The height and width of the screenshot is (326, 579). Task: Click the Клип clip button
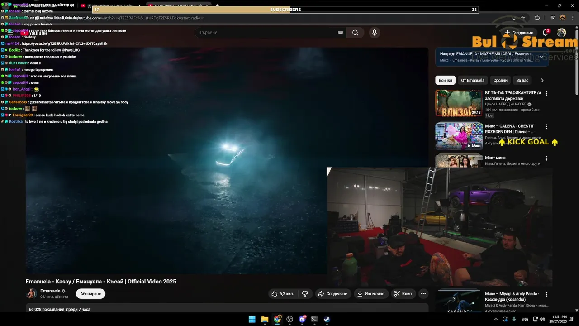coord(403,294)
